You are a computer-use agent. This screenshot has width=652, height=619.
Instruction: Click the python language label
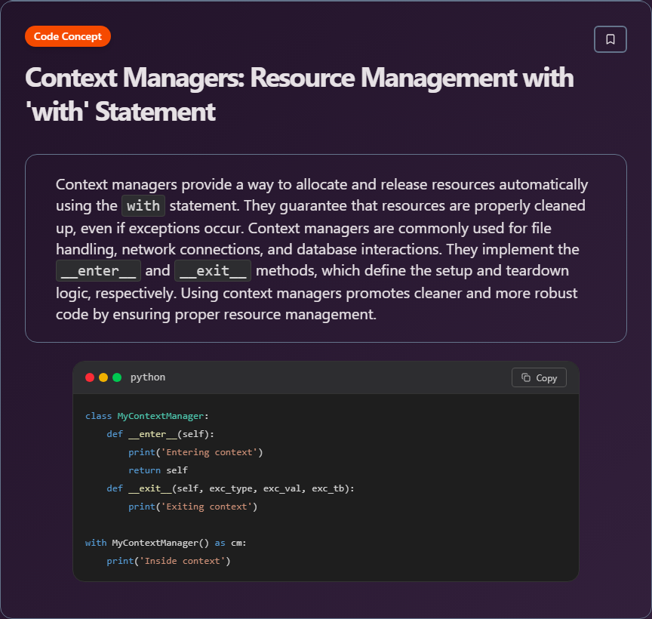click(x=148, y=377)
